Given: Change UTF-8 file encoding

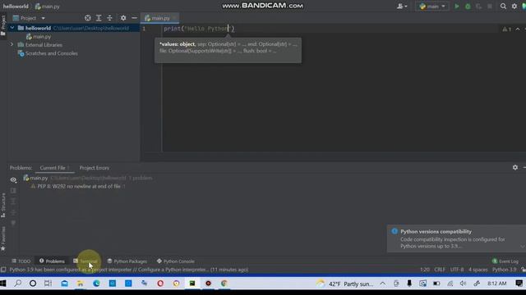Looking at the screenshot, I should pos(457,270).
